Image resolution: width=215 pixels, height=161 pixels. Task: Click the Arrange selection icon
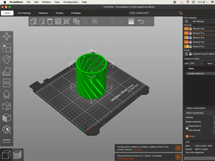(x=66, y=21)
